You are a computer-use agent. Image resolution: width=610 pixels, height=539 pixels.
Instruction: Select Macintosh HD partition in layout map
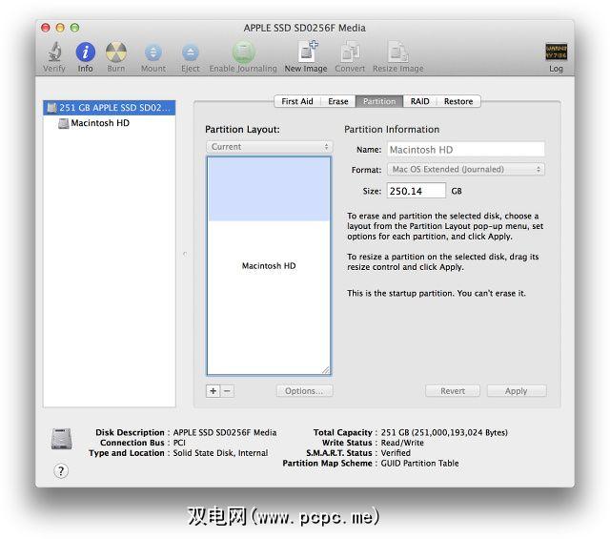coord(269,266)
